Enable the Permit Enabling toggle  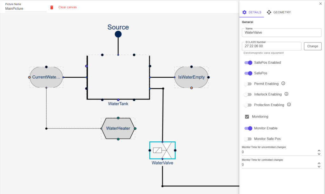248,84
